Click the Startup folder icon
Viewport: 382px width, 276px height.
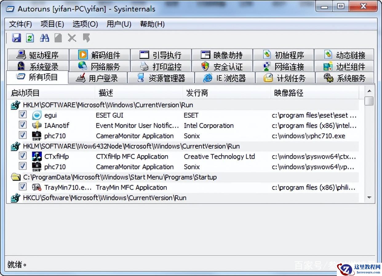click(15, 177)
